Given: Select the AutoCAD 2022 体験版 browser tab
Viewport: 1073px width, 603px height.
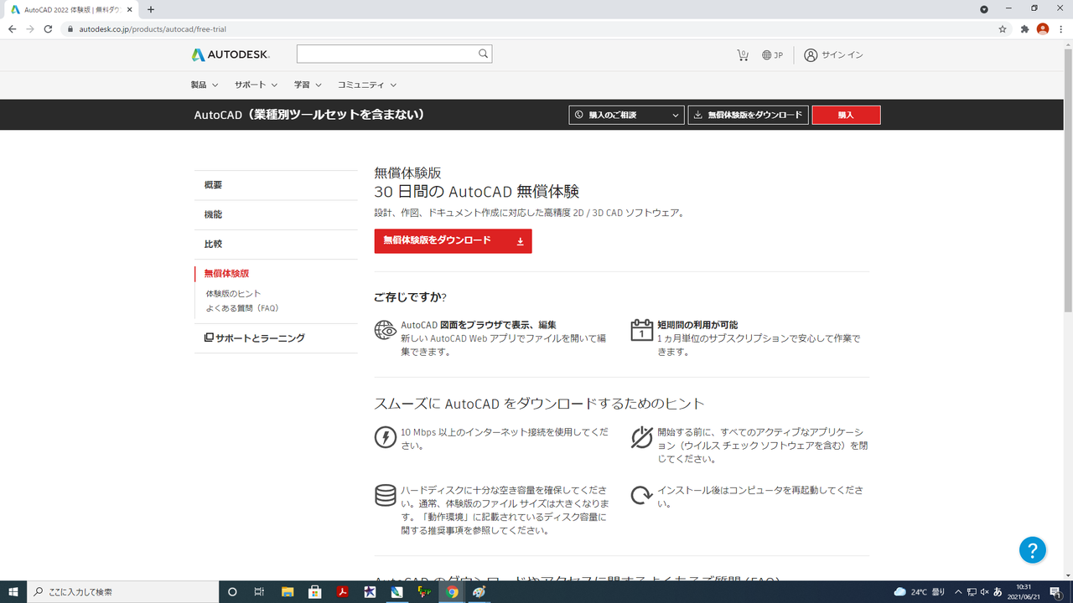Looking at the screenshot, I should pyautogui.click(x=71, y=9).
